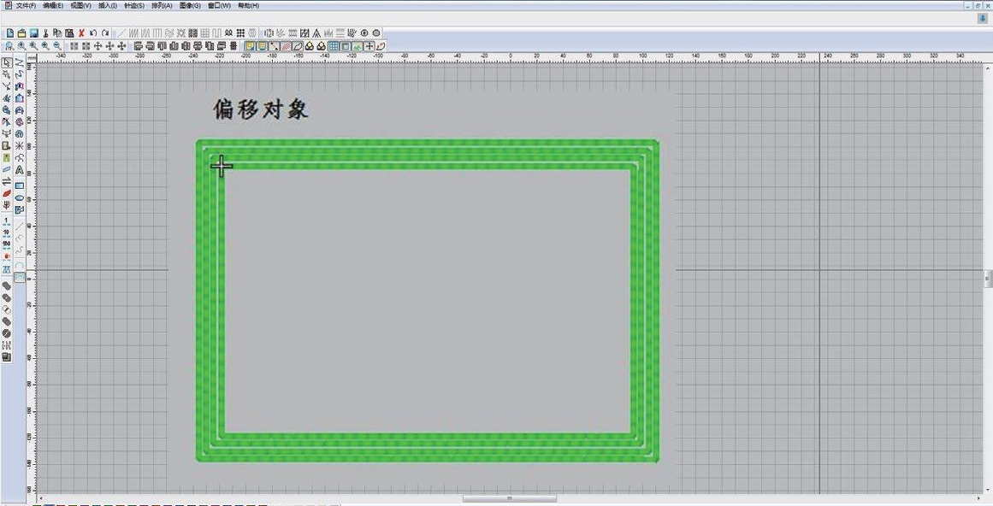The height and width of the screenshot is (506, 993).
Task: Click the Copy icon in top toolbar
Action: (57, 32)
